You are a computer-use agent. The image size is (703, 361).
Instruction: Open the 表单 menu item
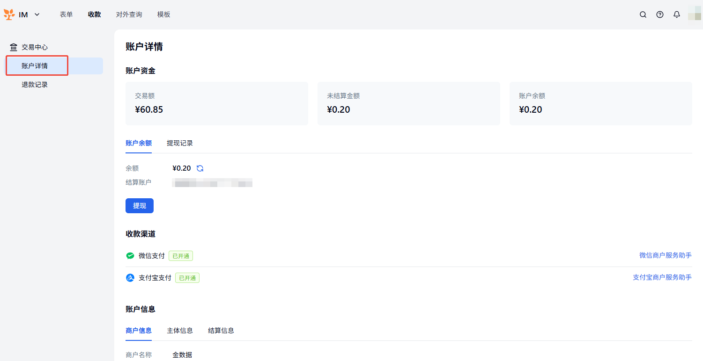[x=66, y=14]
